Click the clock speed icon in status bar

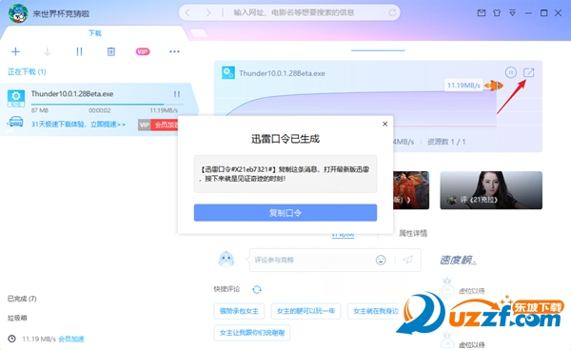point(12,339)
